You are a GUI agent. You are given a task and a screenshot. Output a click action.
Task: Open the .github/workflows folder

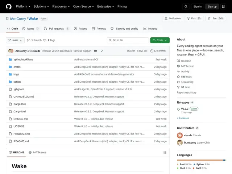23,59
